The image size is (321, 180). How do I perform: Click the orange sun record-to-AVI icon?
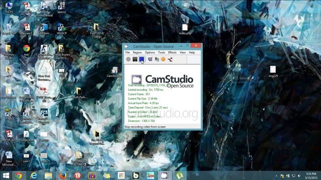tap(163, 59)
